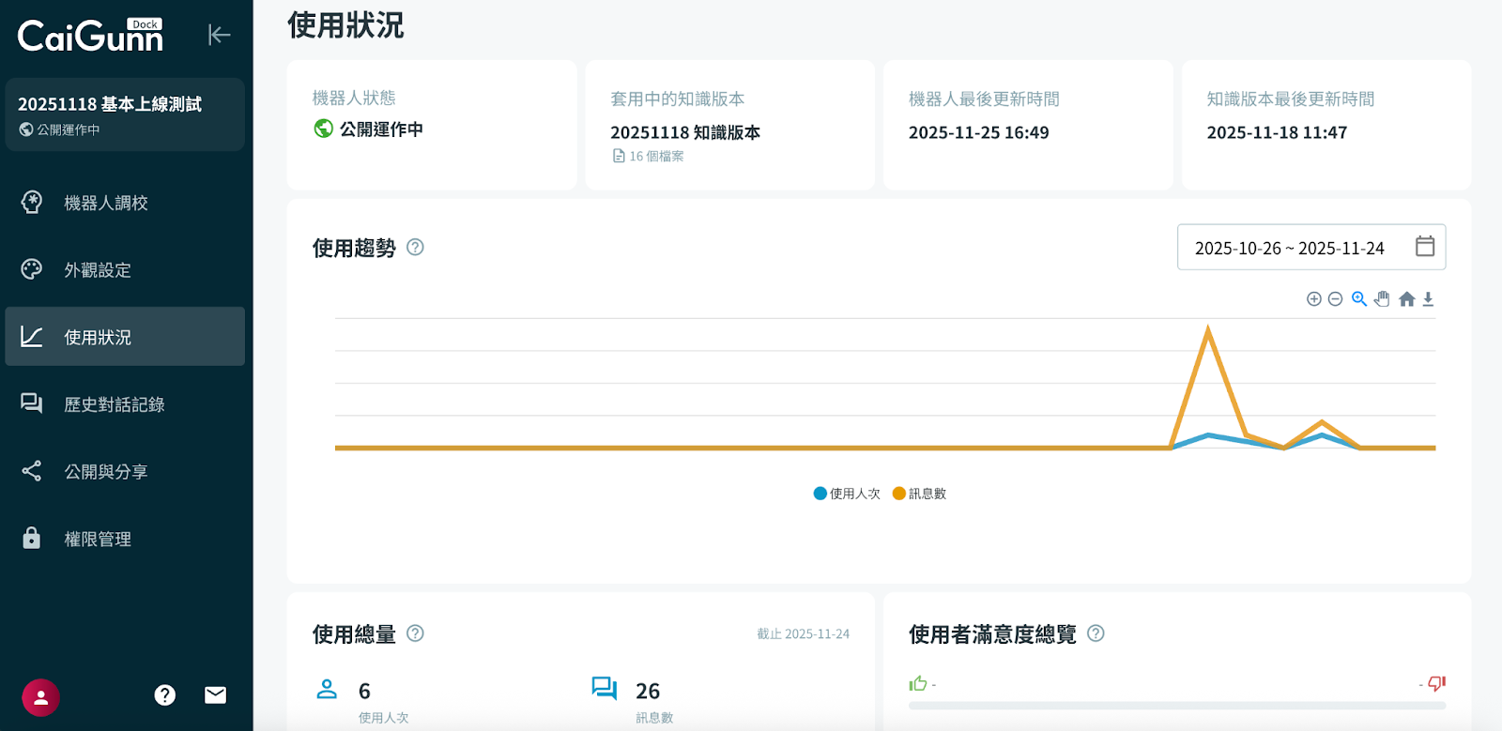Navigate to 權限管理

(x=97, y=540)
